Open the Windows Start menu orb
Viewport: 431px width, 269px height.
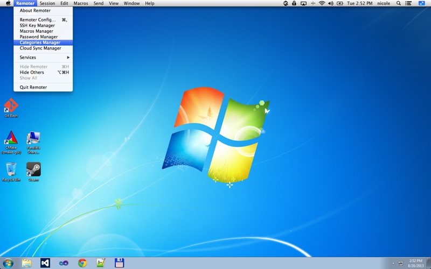tap(8, 263)
